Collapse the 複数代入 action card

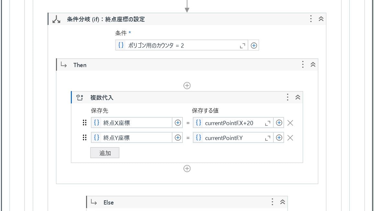click(x=297, y=97)
